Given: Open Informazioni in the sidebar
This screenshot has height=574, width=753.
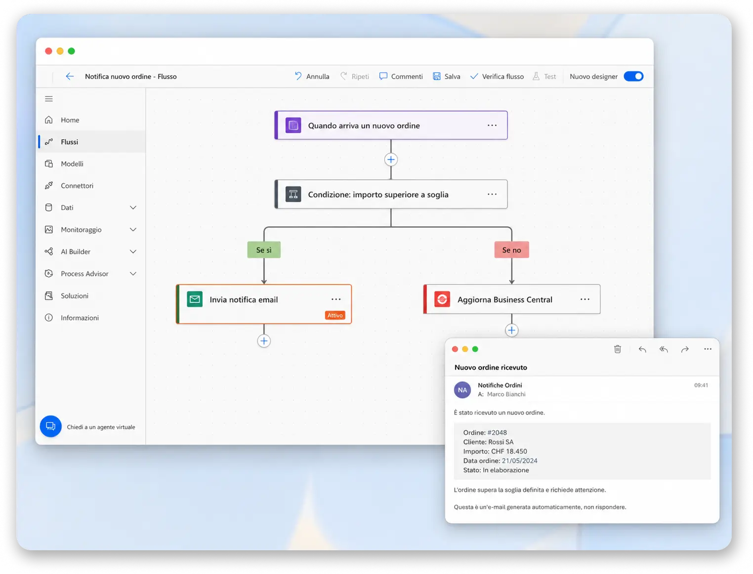Looking at the screenshot, I should (91, 318).
